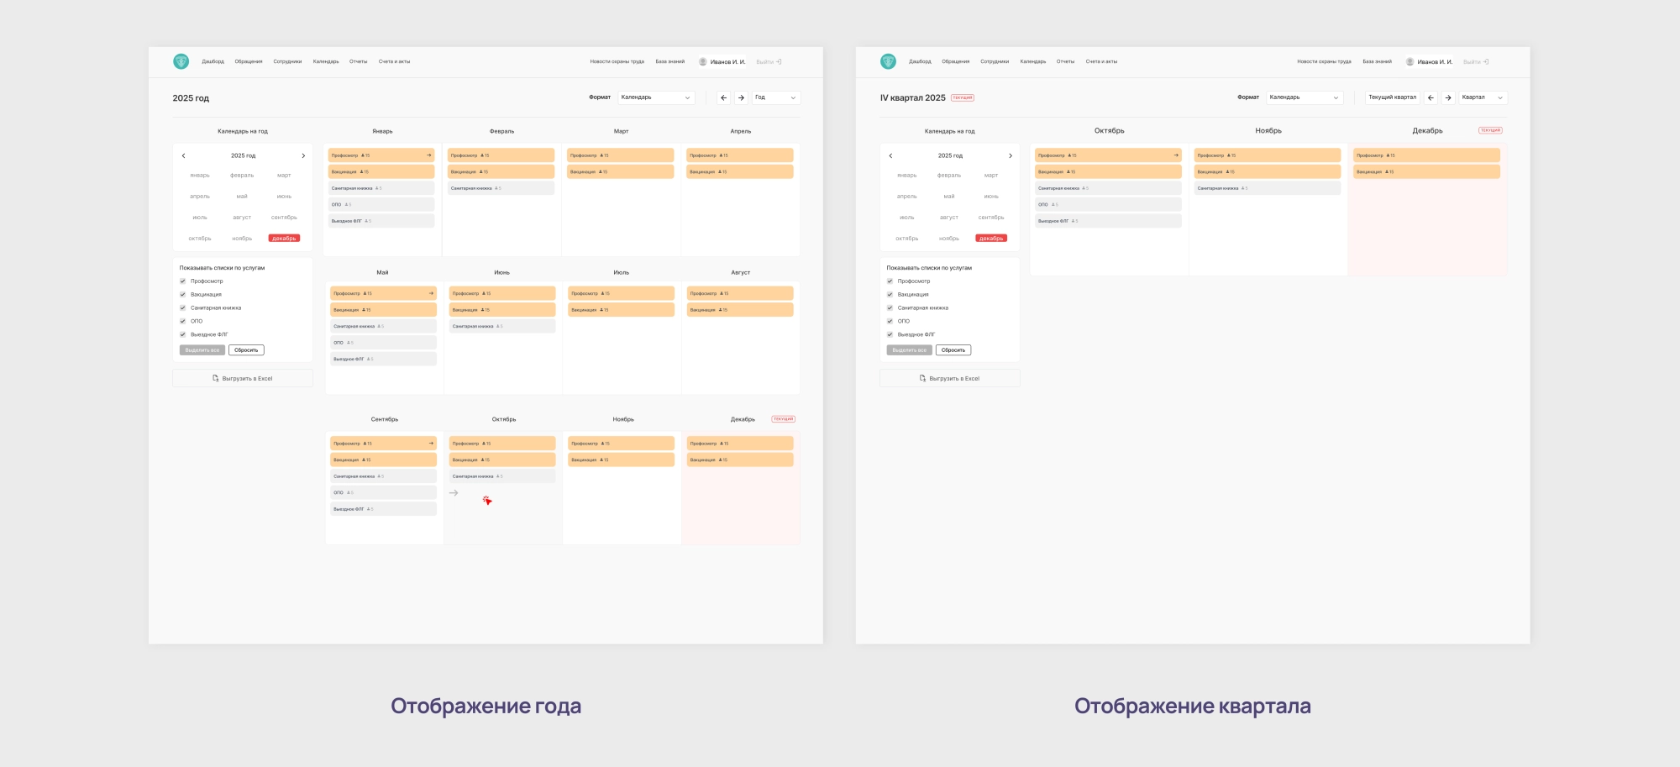
Task: Click the right arrow beside the Квартал dropdown
Action: point(1448,97)
